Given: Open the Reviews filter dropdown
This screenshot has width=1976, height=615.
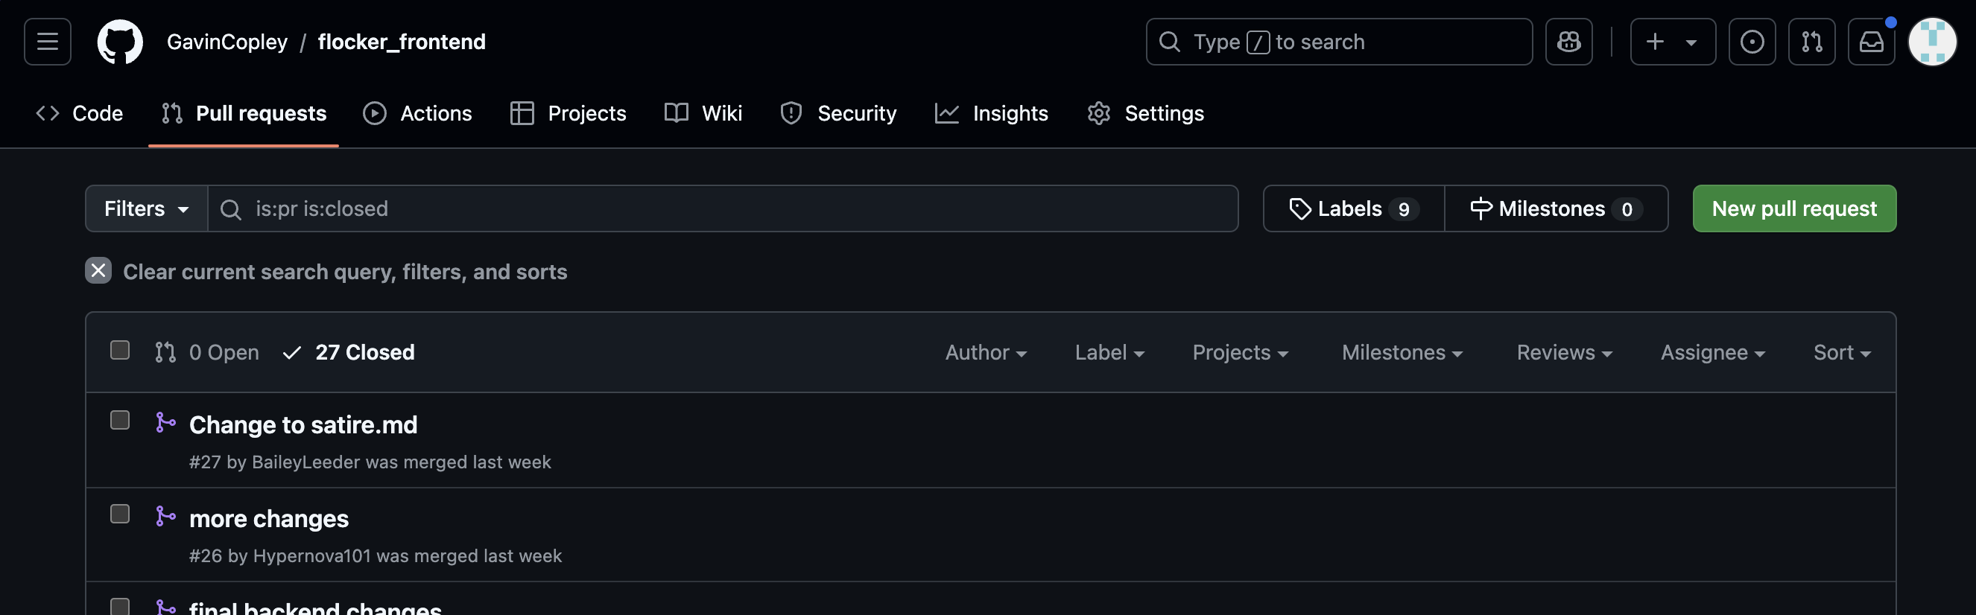Looking at the screenshot, I should click(x=1564, y=353).
